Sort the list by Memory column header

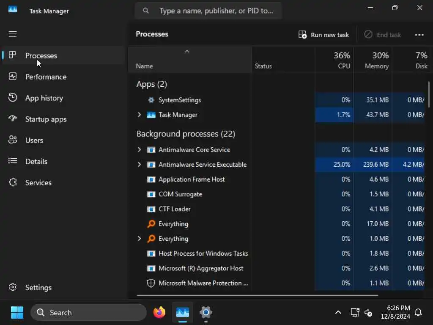(x=373, y=60)
